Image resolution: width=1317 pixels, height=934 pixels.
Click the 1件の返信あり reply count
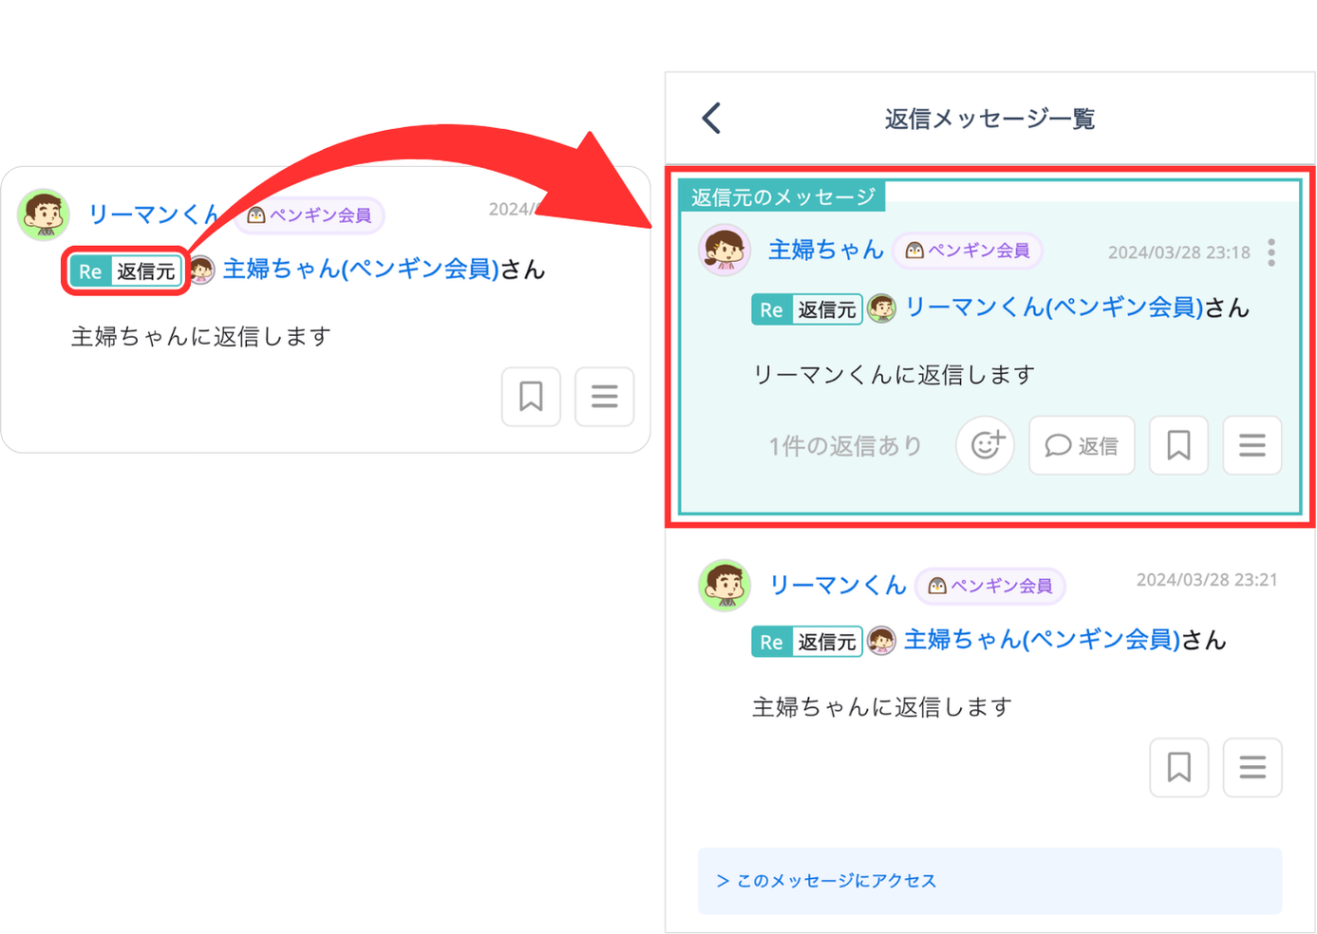[844, 446]
